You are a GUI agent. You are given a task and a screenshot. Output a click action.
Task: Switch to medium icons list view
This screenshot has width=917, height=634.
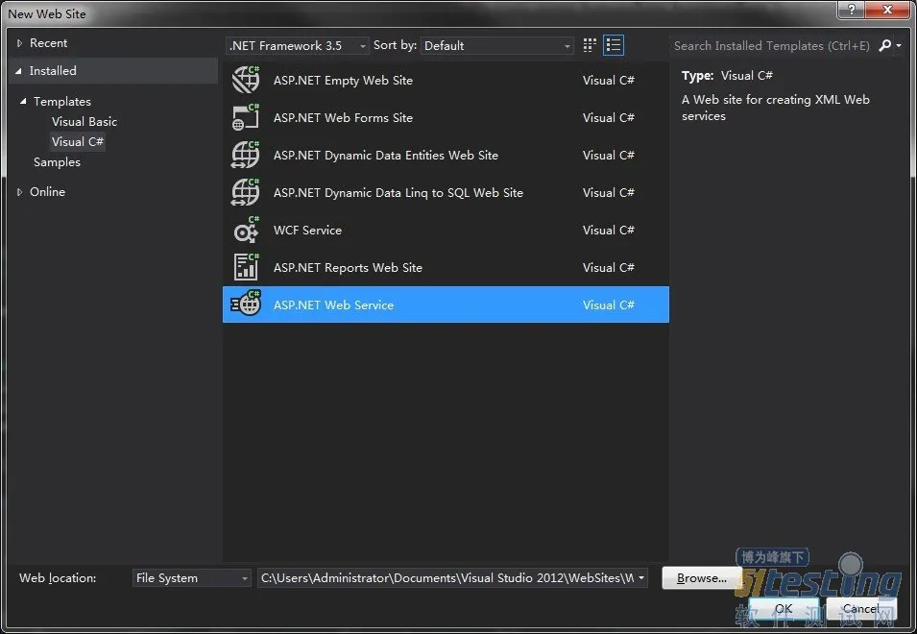click(614, 45)
